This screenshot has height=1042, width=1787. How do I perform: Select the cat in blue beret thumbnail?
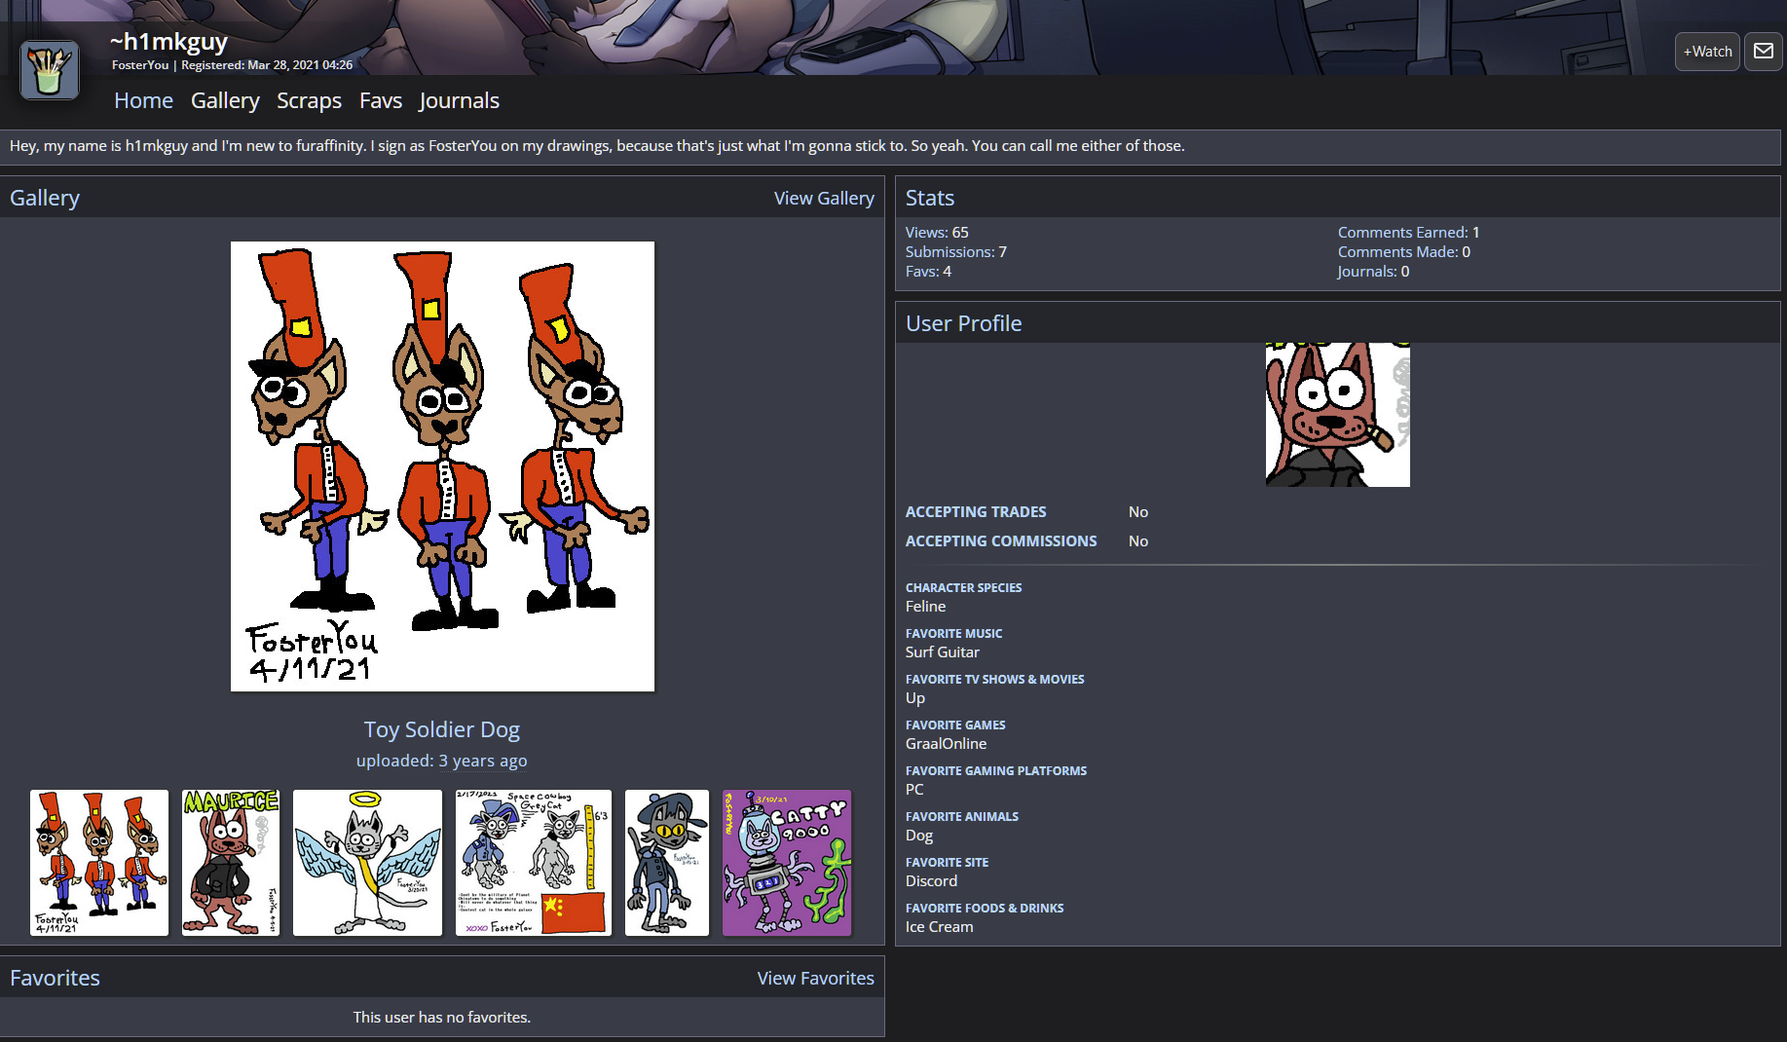tap(666, 863)
